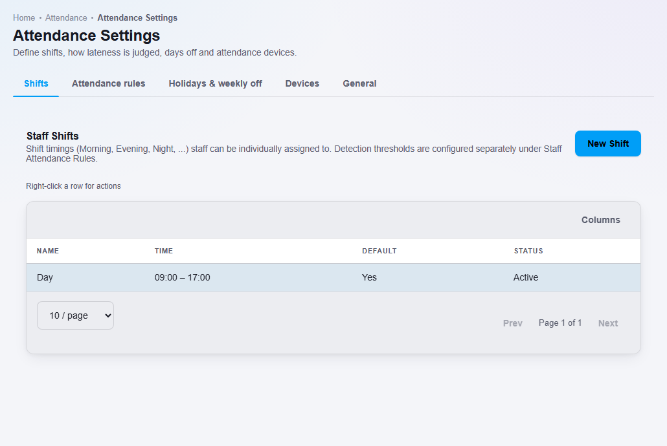The height and width of the screenshot is (446, 667).
Task: Click the DEFAULT column header
Action: click(379, 251)
